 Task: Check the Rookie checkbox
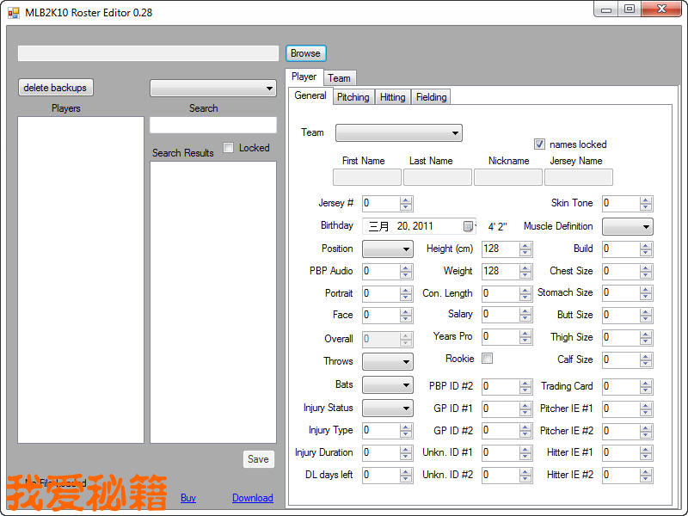(488, 359)
